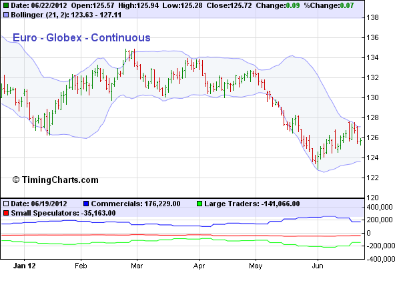Click the 'Small Speculators: -35,163.00' label
This screenshot has height=283, width=395.
point(63,213)
